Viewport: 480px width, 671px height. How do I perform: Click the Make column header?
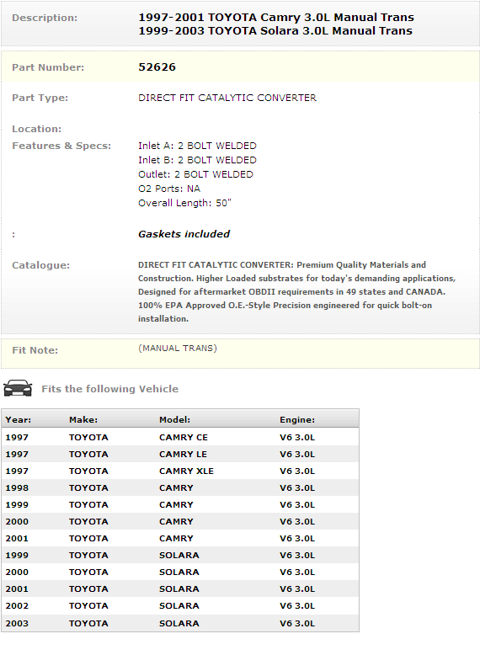[x=83, y=420]
